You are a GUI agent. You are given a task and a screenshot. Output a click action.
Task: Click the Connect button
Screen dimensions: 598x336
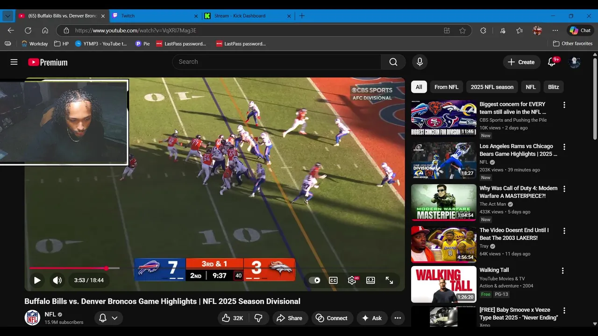click(x=332, y=318)
